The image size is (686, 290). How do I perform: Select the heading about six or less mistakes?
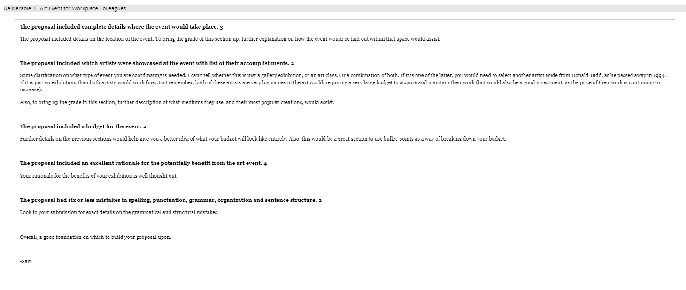point(170,200)
